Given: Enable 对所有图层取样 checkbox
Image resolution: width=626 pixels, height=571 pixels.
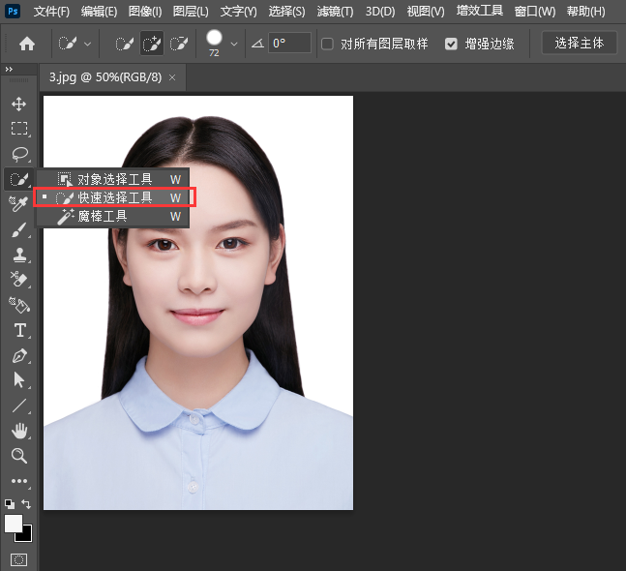Looking at the screenshot, I should pyautogui.click(x=328, y=44).
